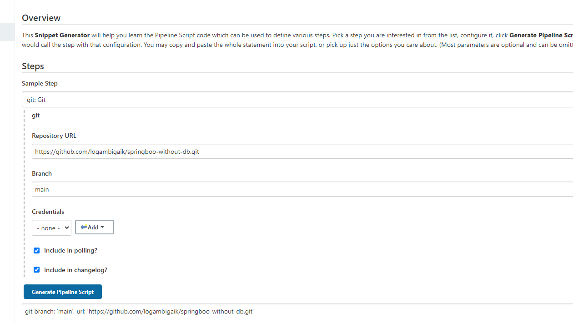Click the Repository URL label

pos(54,136)
